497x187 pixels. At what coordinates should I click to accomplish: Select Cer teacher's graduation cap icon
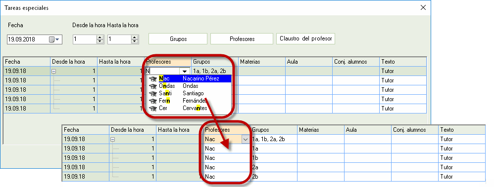pos(153,109)
